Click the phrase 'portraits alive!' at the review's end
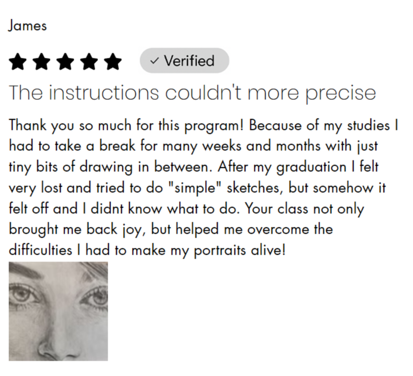 tap(240, 251)
